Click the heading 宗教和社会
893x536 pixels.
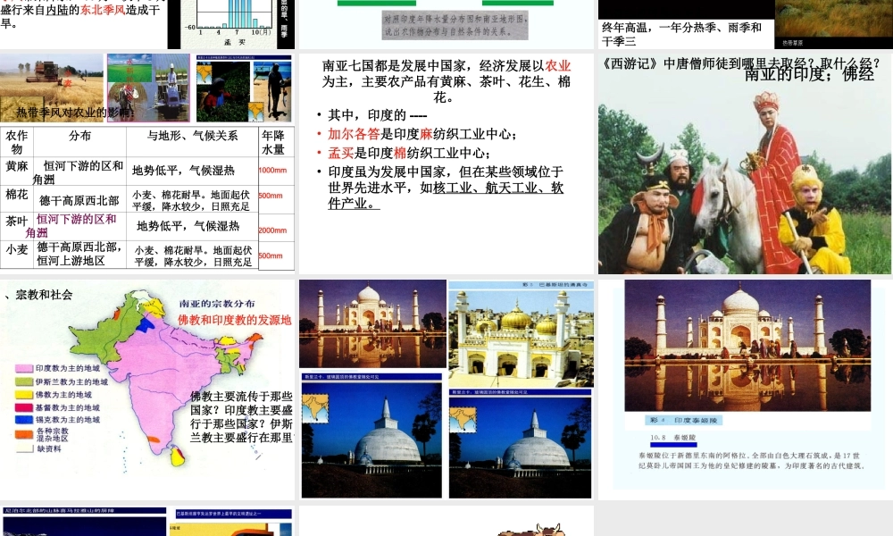[43, 295]
